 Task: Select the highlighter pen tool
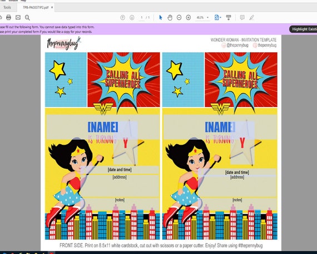(x=251, y=18)
